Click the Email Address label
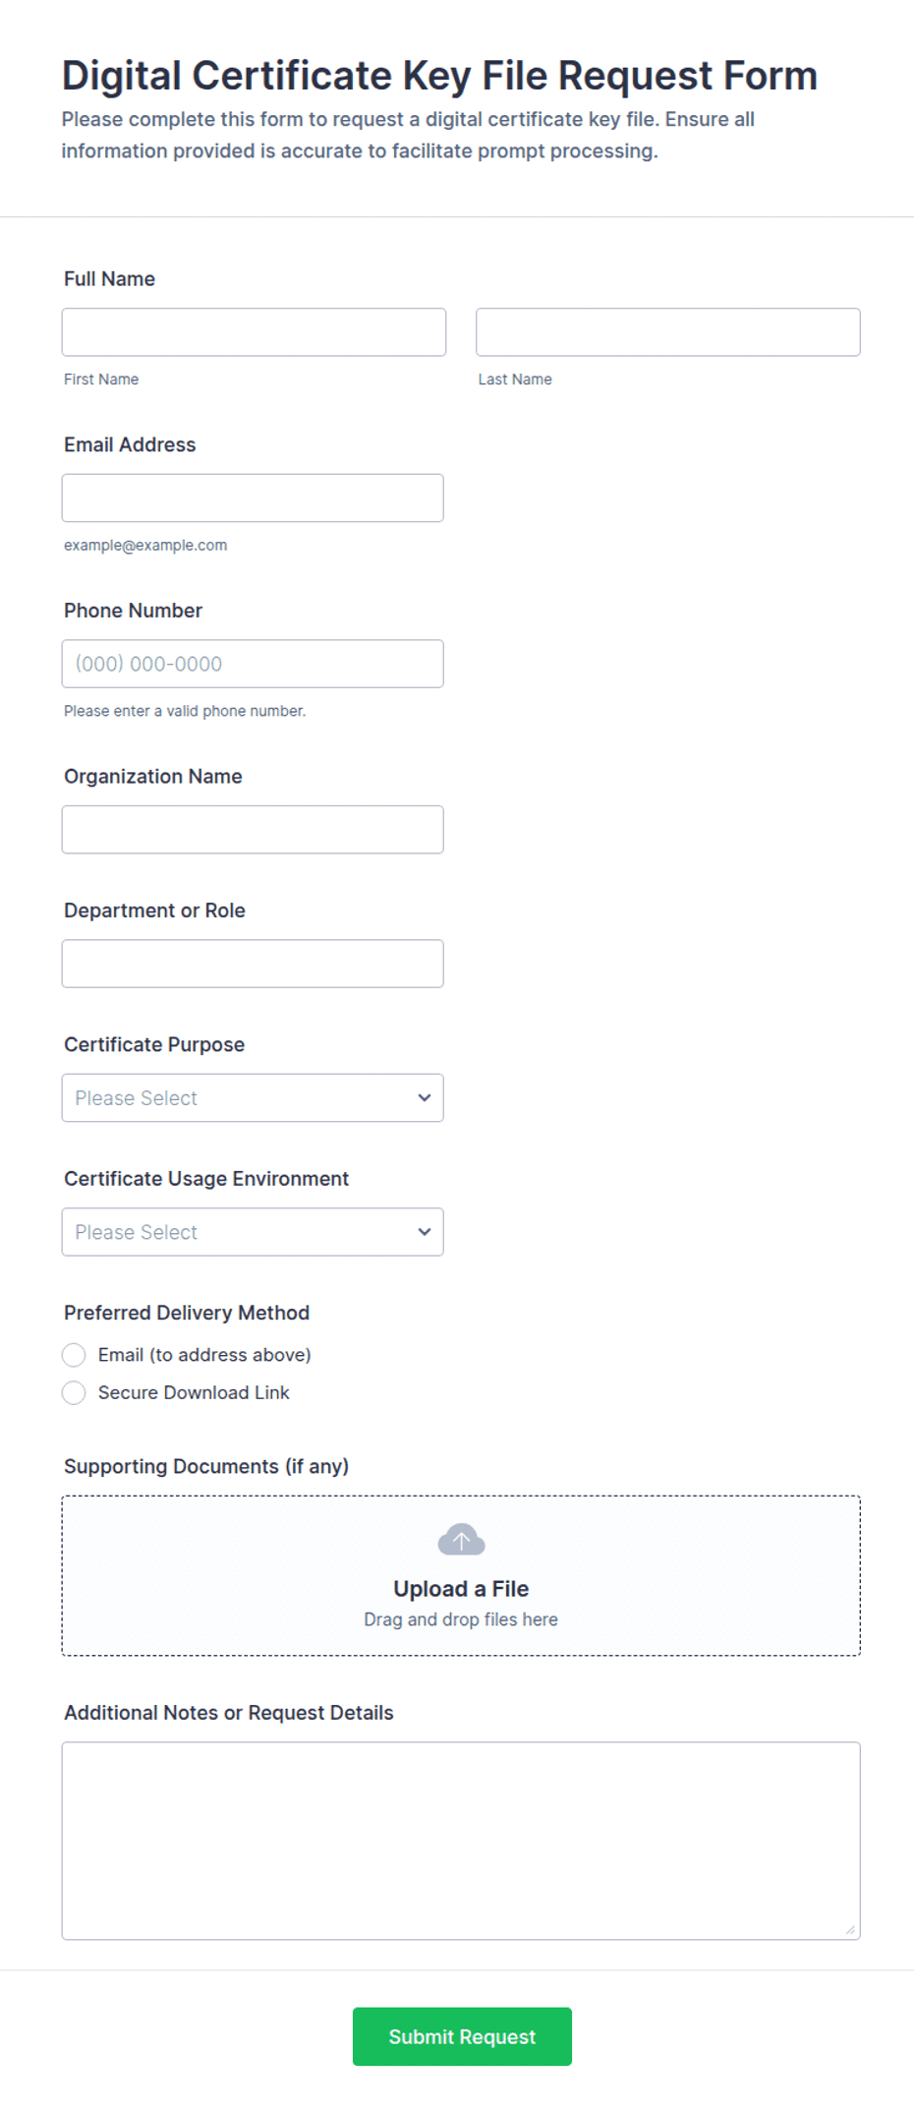Screen dimensions: 914x2114 pyautogui.click(x=130, y=444)
